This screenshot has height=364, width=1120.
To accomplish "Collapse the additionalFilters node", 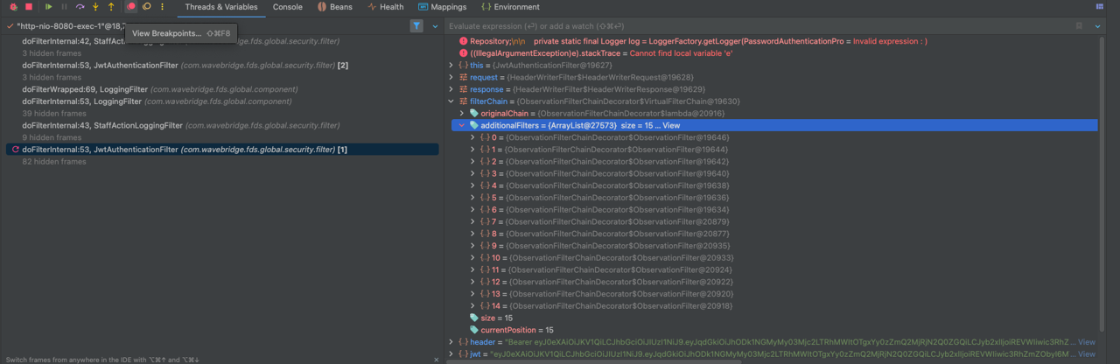I will point(462,125).
